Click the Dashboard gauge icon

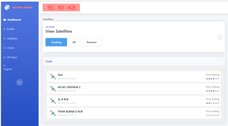coord(5,20)
